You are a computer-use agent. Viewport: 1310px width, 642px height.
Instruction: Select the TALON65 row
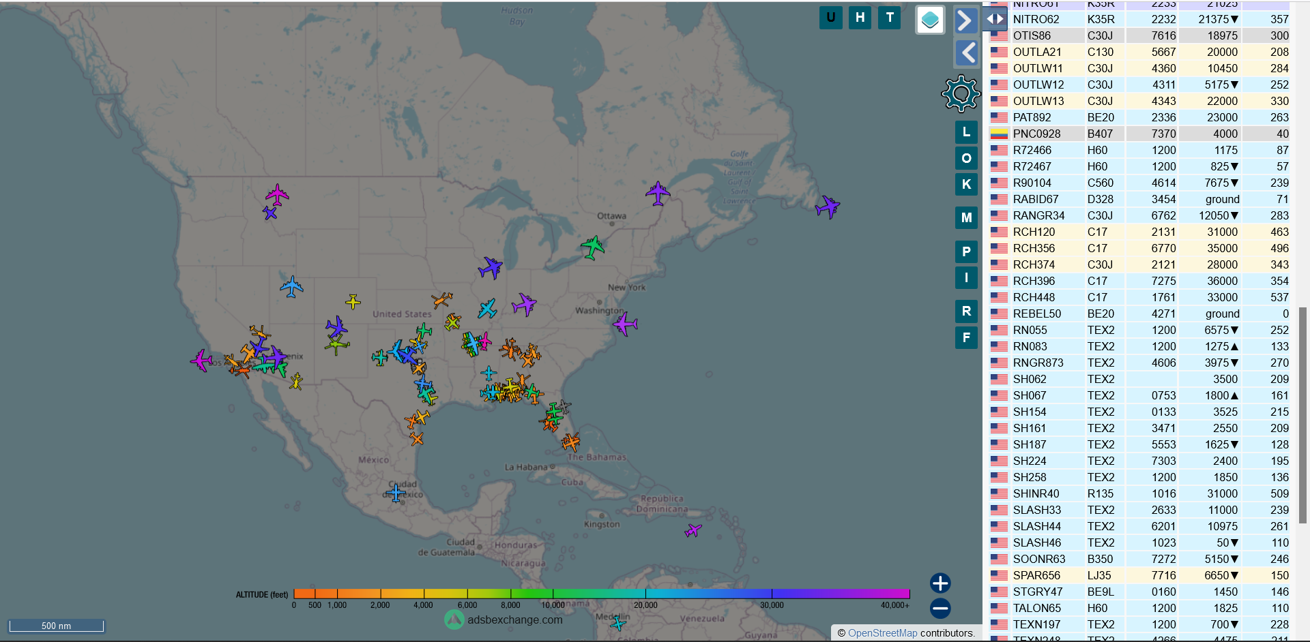pyautogui.click(x=1139, y=608)
